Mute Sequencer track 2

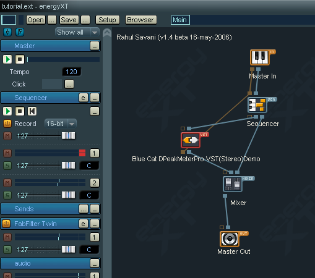pos(7,183)
